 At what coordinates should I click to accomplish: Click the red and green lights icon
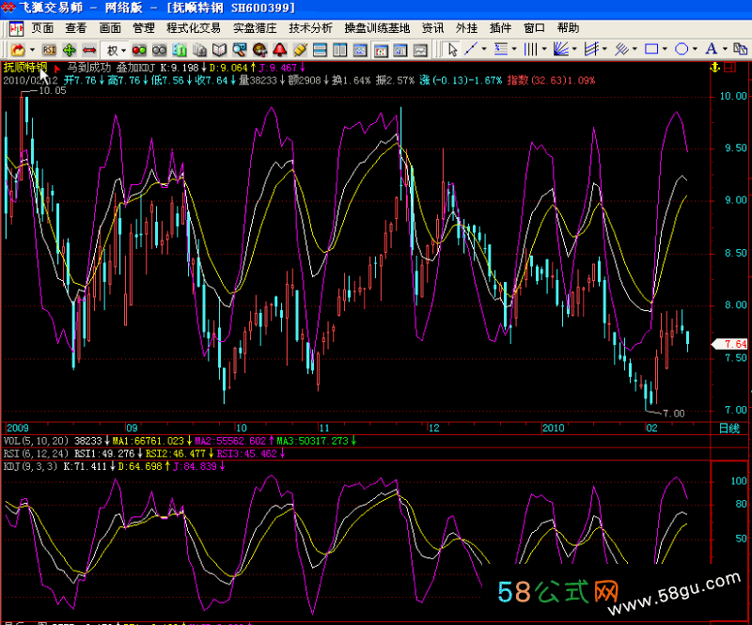click(x=139, y=50)
